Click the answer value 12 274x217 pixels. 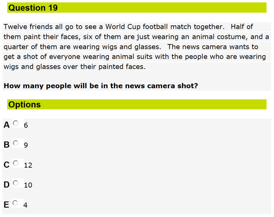coord(28,165)
